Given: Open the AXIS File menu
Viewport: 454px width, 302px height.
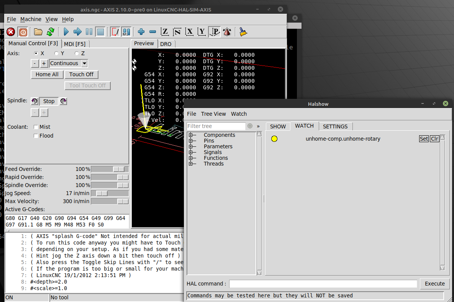Looking at the screenshot, I should [x=11, y=19].
